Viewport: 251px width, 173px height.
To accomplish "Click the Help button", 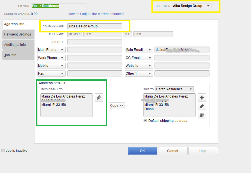I will pos(203,151).
